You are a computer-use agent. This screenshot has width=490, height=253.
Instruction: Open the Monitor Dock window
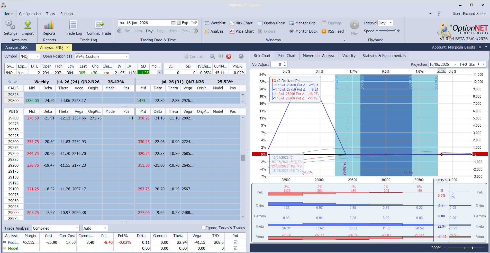pos(303,31)
